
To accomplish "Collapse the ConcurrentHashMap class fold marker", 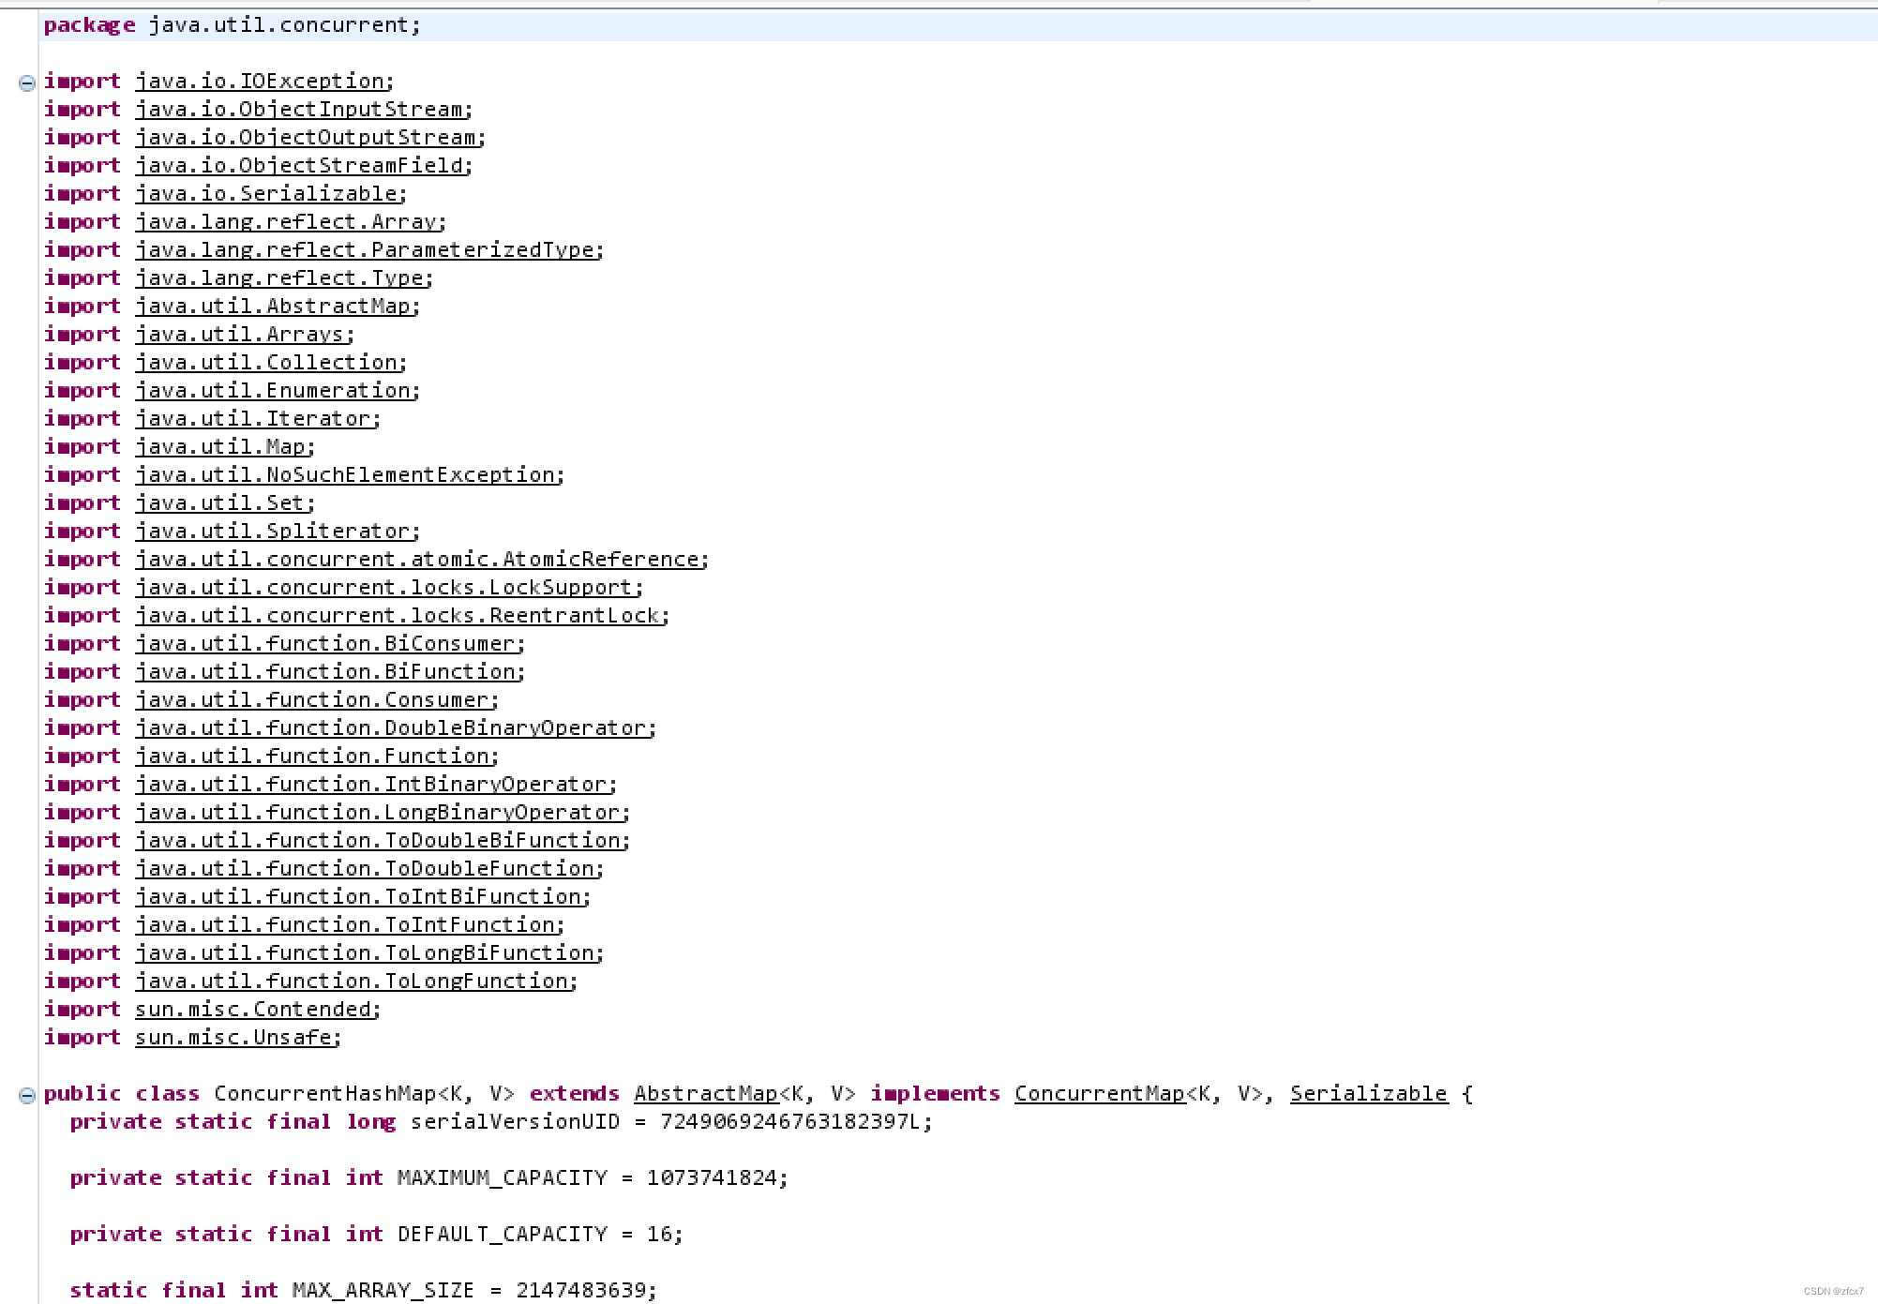I will click(x=26, y=1096).
